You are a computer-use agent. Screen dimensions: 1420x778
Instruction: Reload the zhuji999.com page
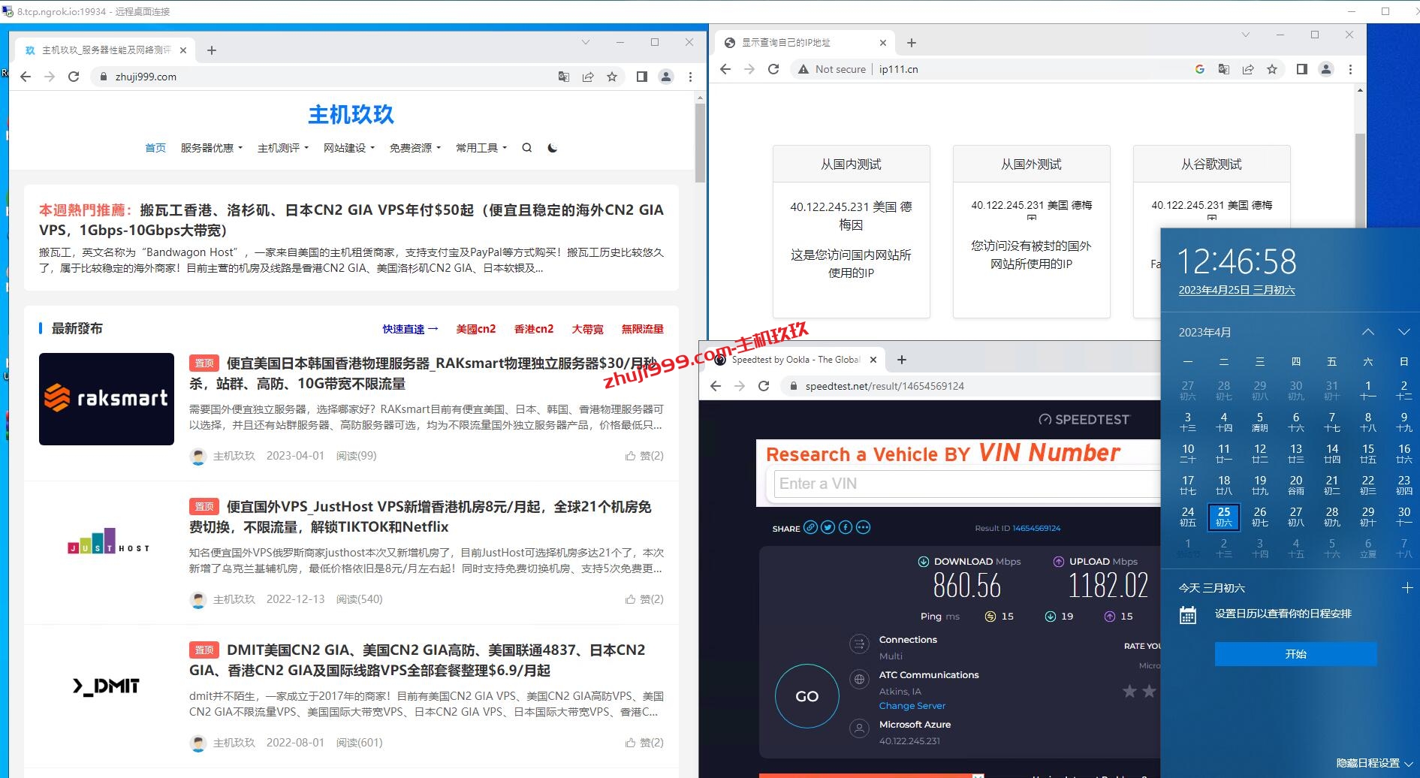74,77
